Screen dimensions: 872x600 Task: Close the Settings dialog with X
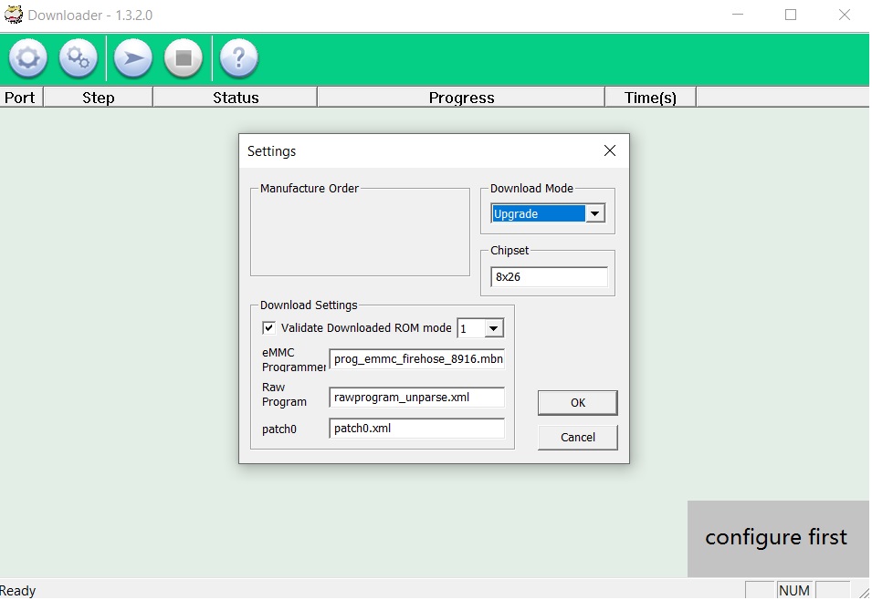coord(610,150)
